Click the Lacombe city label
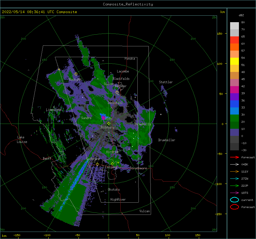 (x=123, y=71)
